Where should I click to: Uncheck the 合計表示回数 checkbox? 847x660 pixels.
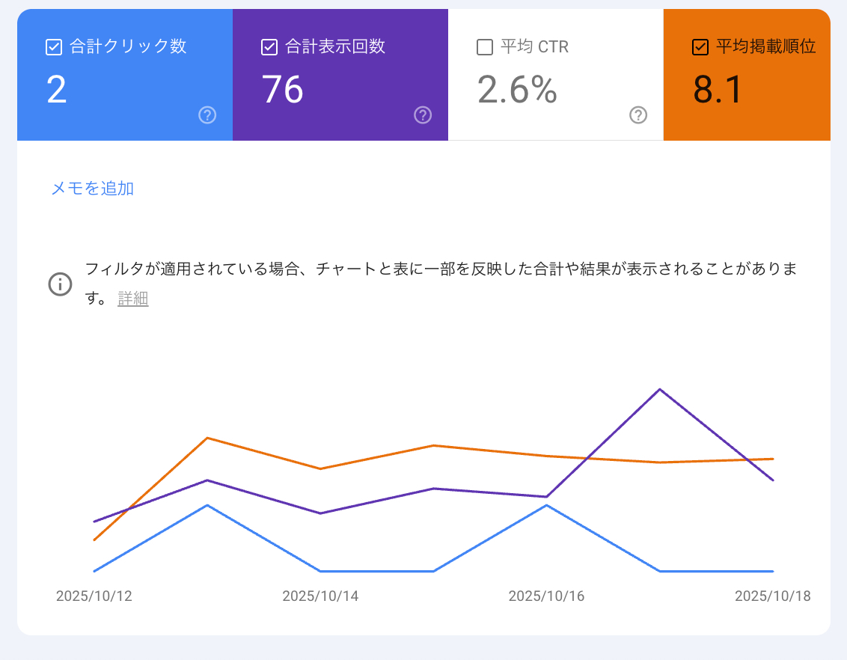click(x=269, y=47)
